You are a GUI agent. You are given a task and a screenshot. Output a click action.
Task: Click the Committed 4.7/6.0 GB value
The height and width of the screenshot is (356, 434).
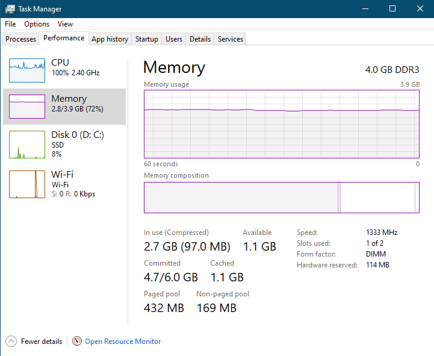(x=171, y=277)
